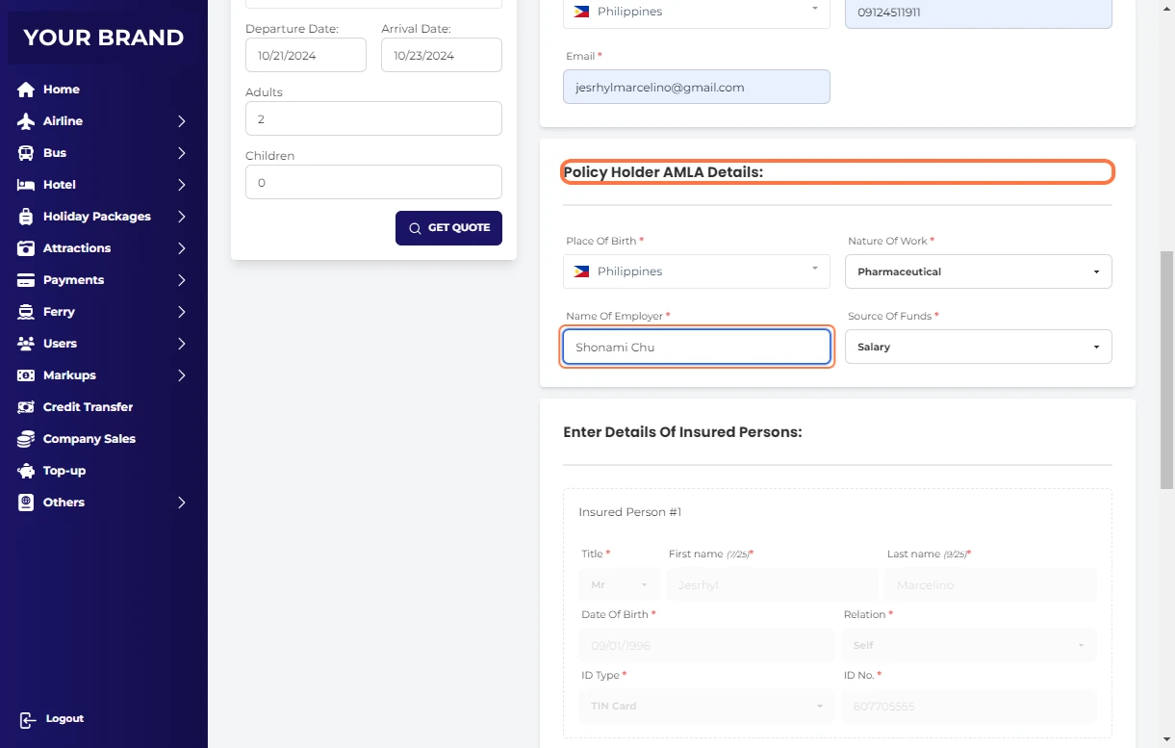Click the Logout icon at sidebar bottom

(x=28, y=719)
